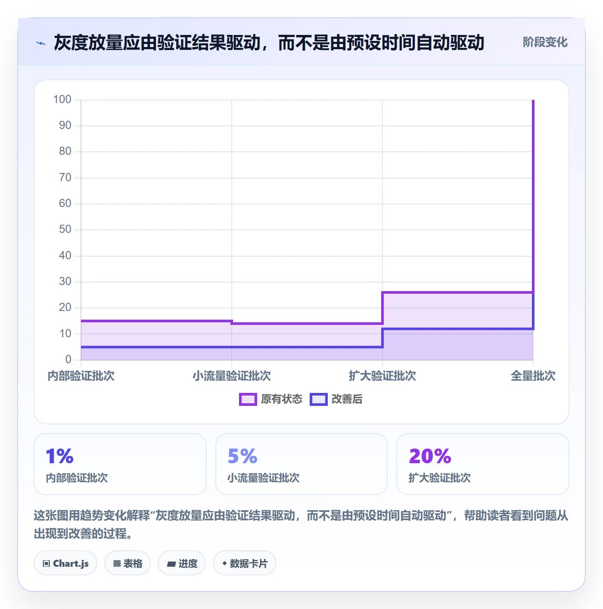Click the 小流量验证批次 x-axis label
Image resolution: width=603 pixels, height=609 pixels.
click(x=232, y=376)
